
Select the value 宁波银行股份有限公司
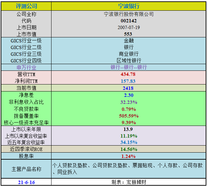coord(129,14)
